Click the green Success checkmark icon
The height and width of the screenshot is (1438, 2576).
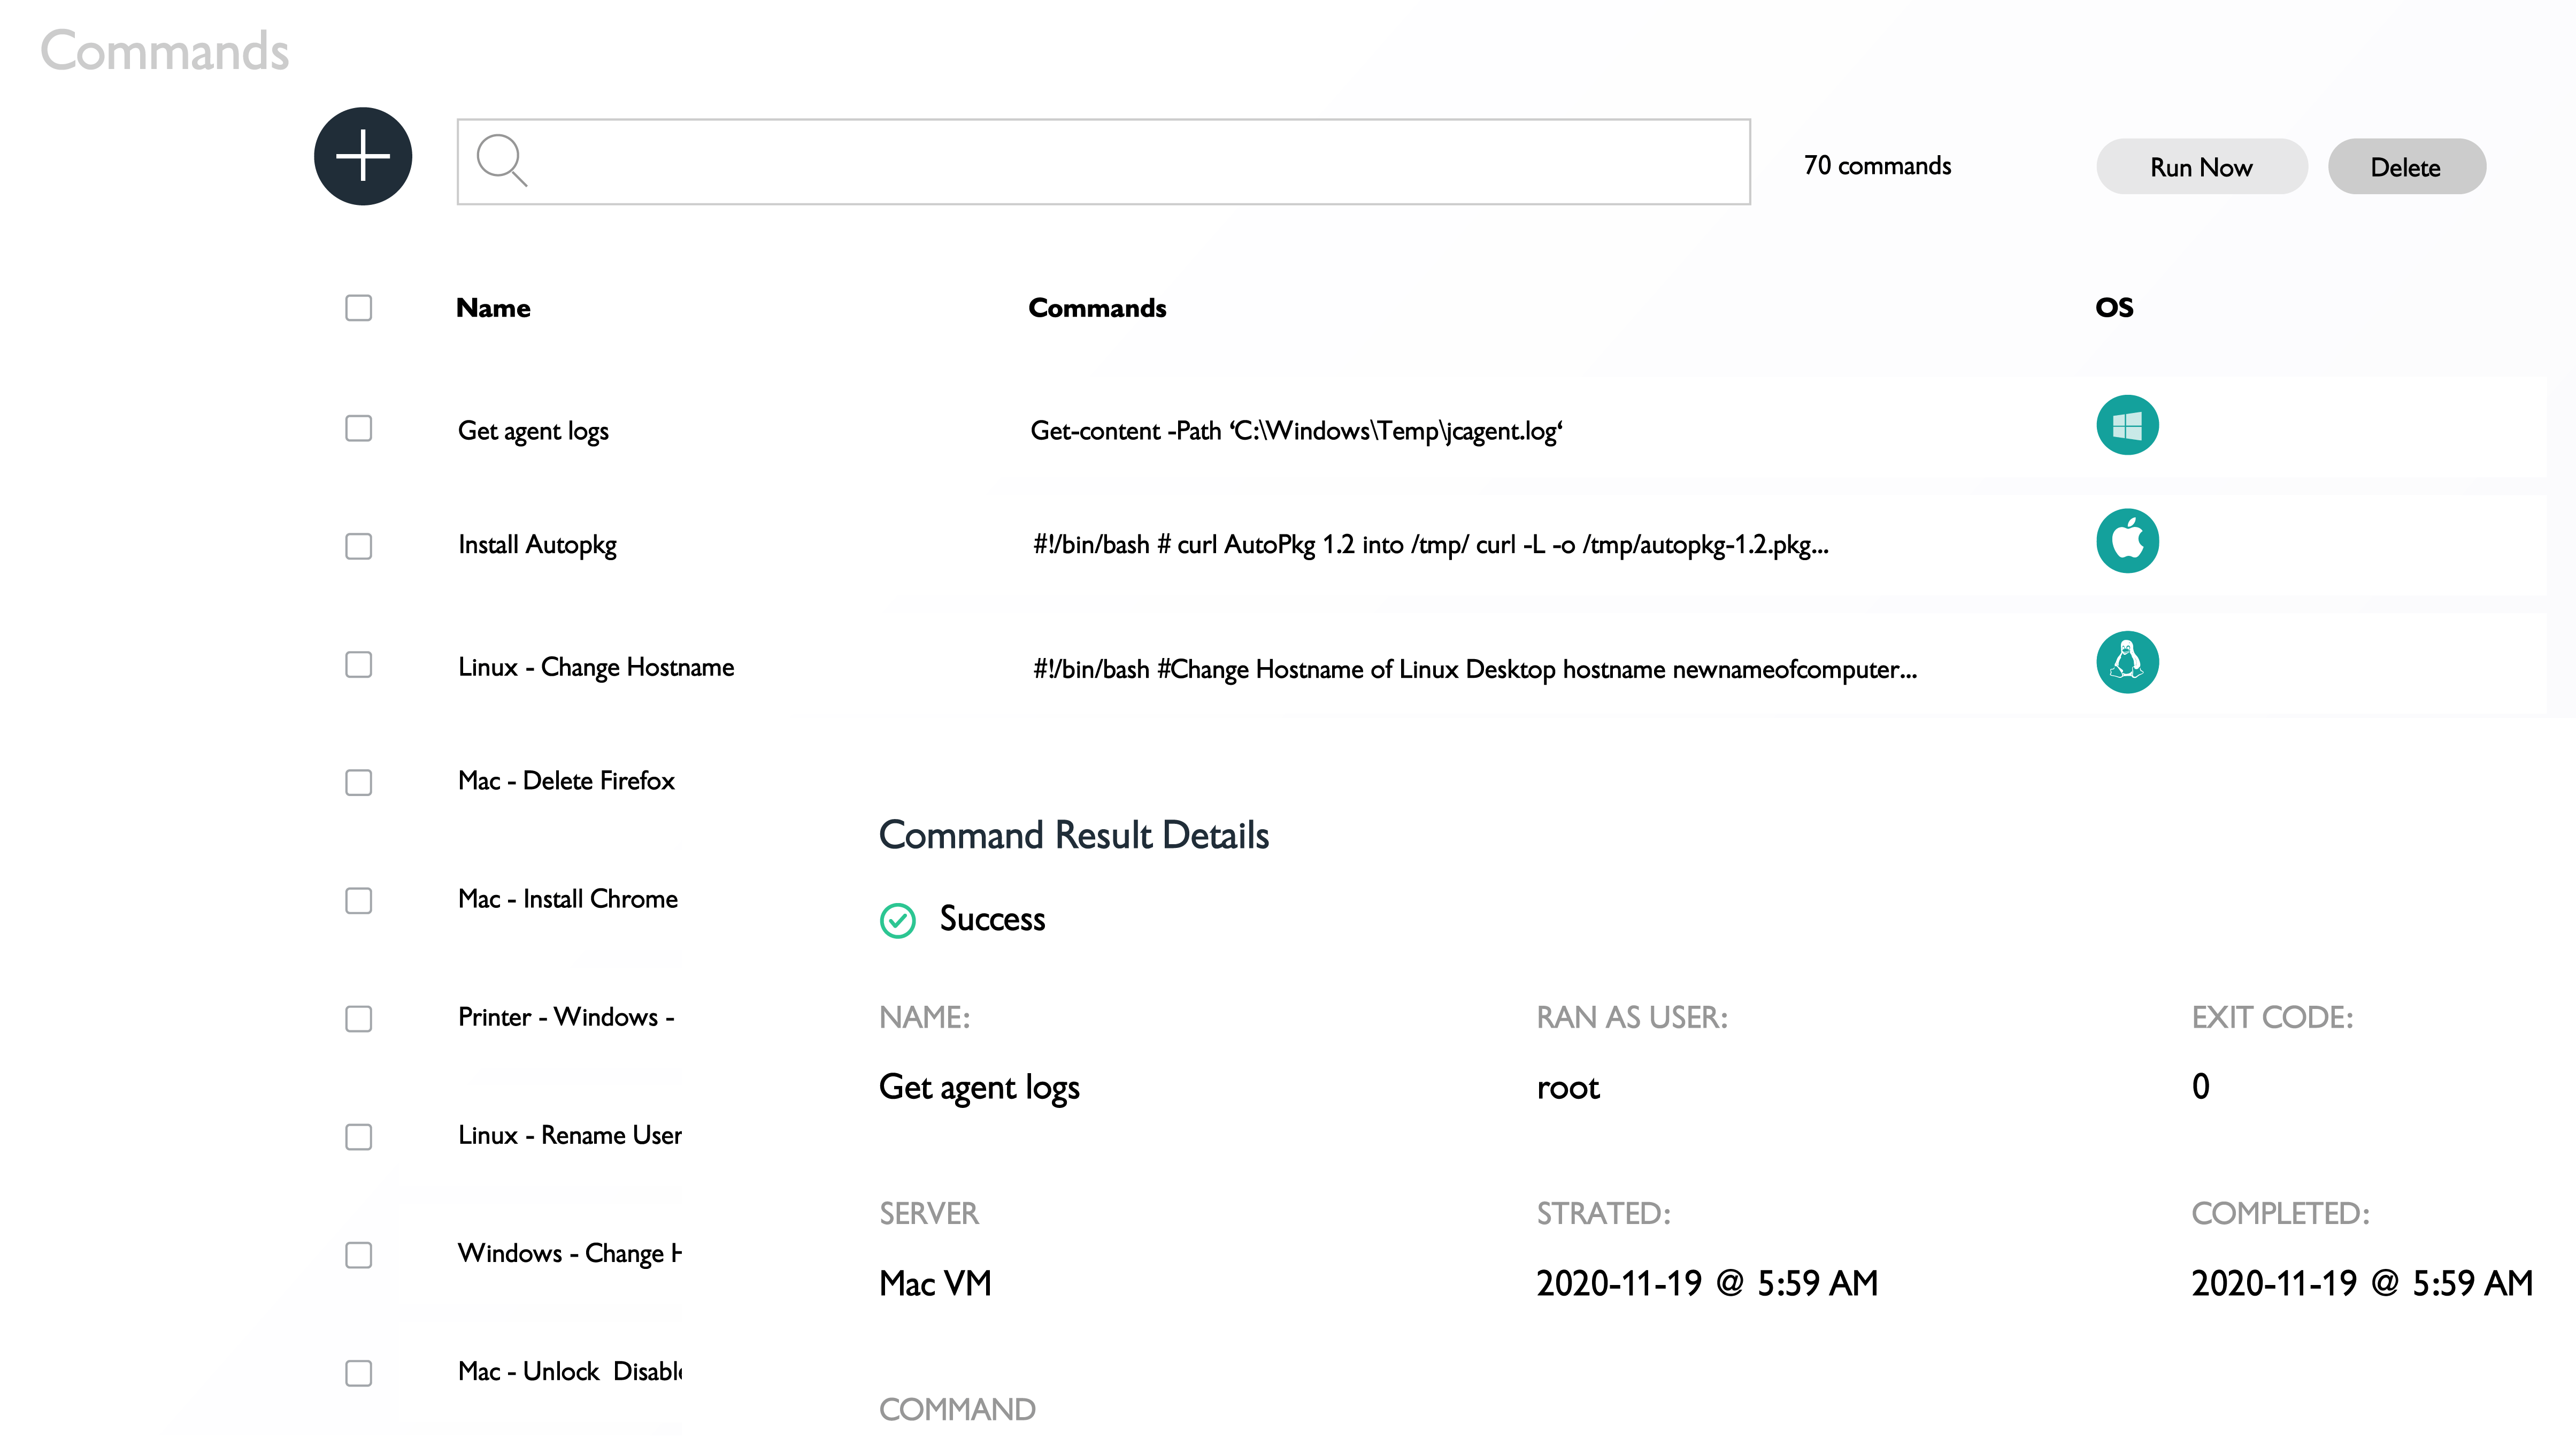(897, 920)
